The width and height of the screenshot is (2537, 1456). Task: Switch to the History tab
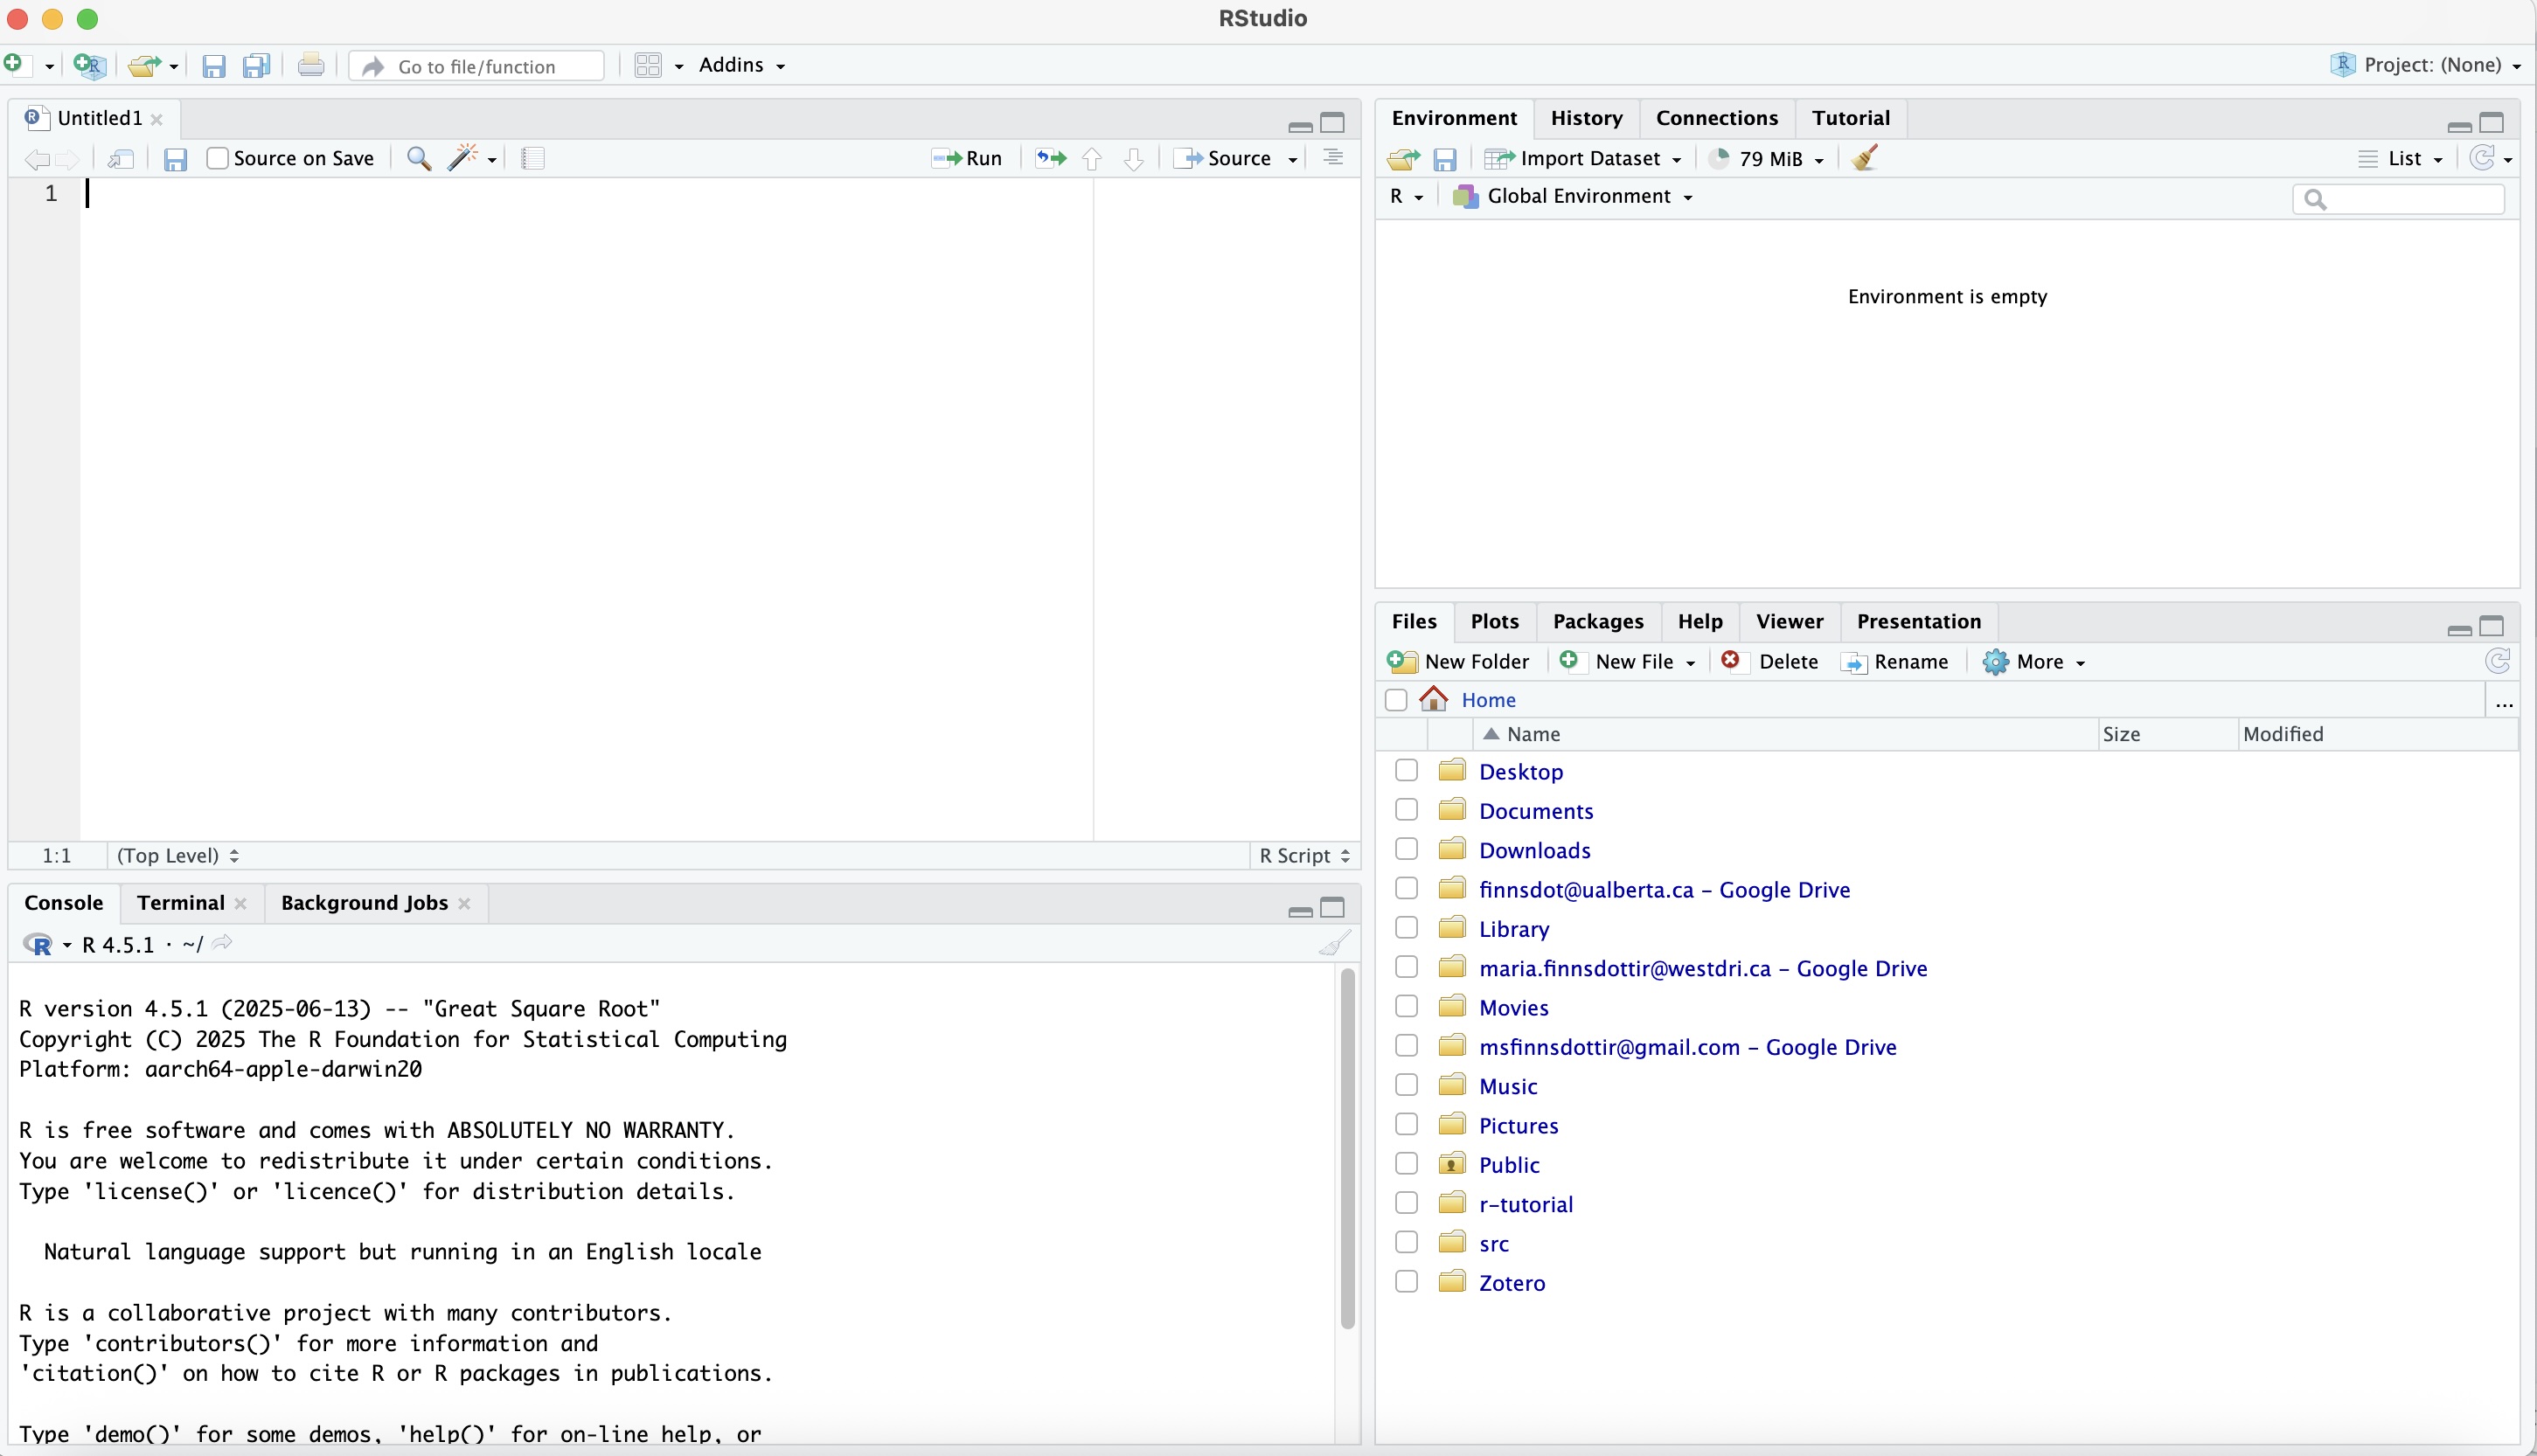pos(1586,118)
